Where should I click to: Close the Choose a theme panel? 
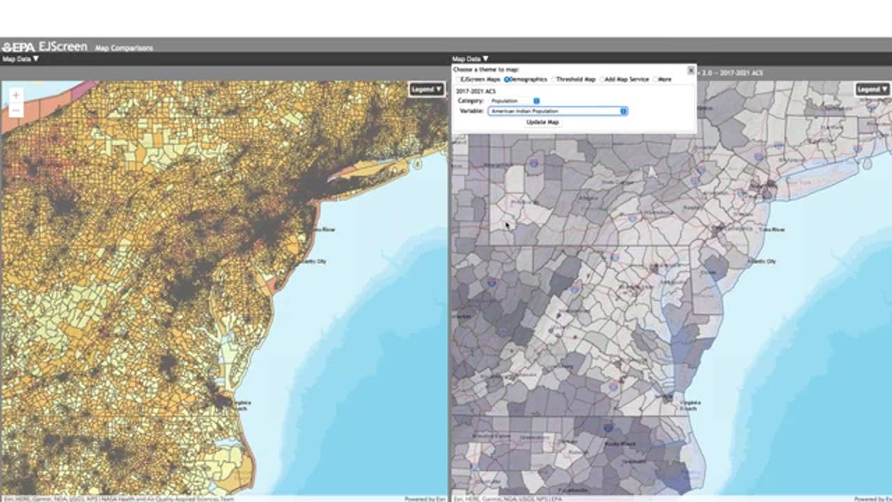691,70
